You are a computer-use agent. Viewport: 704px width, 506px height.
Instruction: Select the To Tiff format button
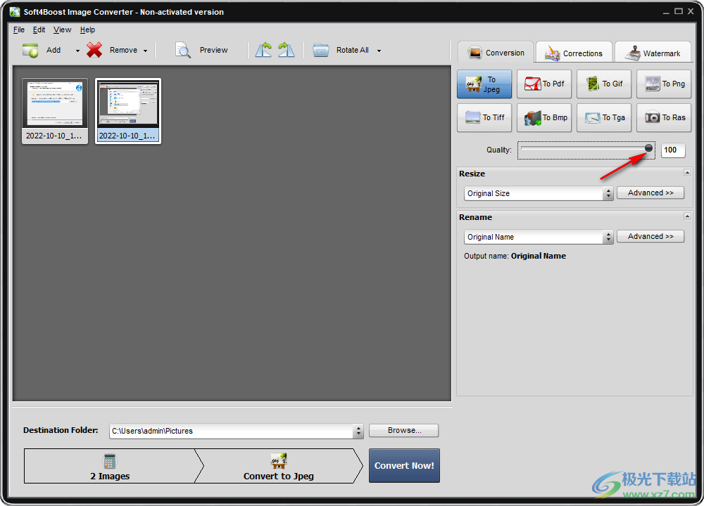[484, 117]
